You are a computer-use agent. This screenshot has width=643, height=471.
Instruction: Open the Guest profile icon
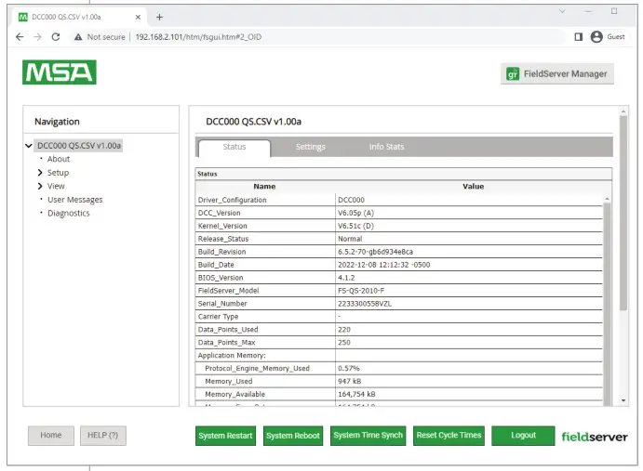click(596, 36)
